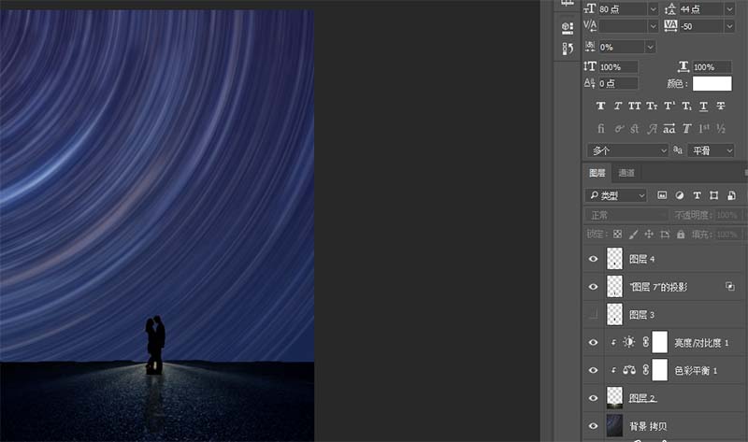Viewport: 748px width, 442px height.
Task: Open the tracking -50 dropdown
Action: coord(729,26)
